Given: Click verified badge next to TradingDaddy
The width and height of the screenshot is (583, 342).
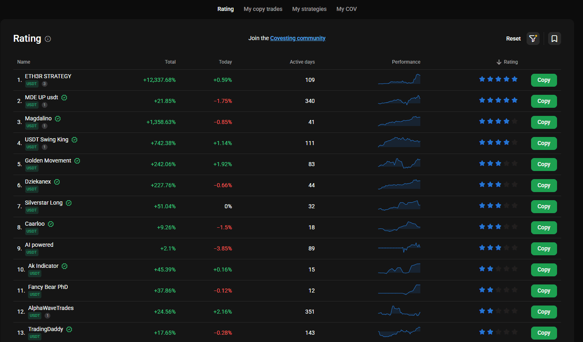Looking at the screenshot, I should pos(69,329).
